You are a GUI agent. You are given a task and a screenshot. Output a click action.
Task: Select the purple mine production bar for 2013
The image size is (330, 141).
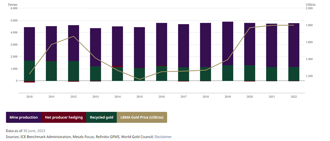(x=95, y=47)
